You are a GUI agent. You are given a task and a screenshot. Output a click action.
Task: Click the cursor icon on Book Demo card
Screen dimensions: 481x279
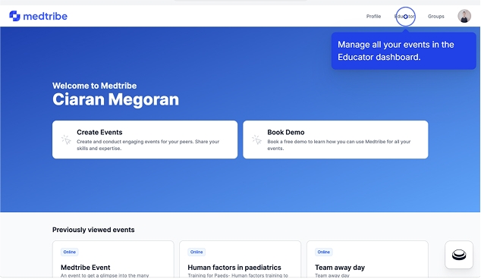pos(256,139)
